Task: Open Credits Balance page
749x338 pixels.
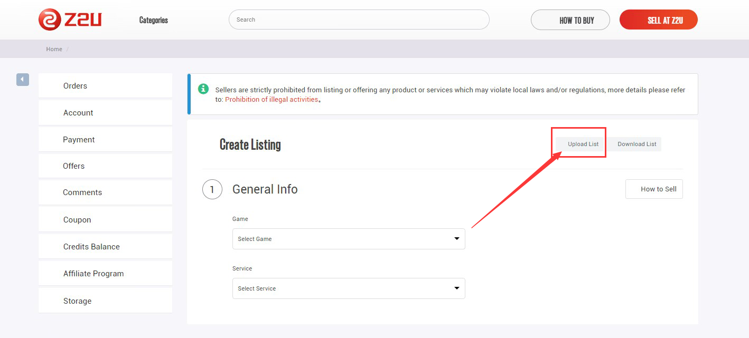Action: [x=91, y=247]
